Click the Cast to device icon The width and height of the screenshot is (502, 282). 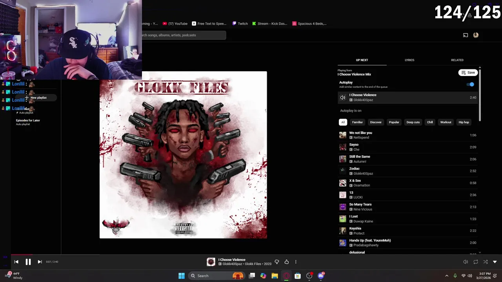(466, 35)
